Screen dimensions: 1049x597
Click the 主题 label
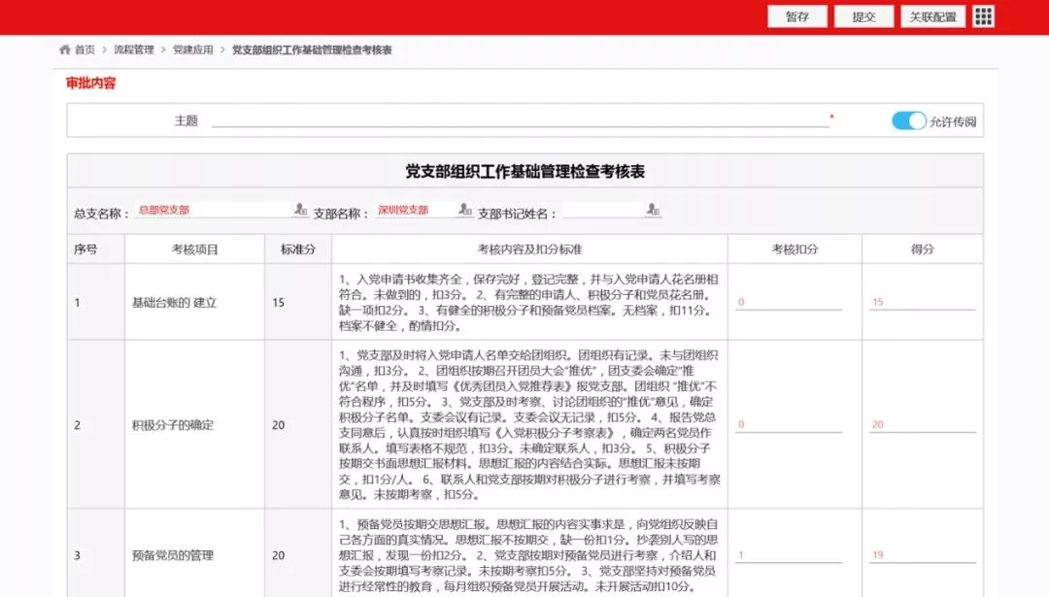pos(186,121)
